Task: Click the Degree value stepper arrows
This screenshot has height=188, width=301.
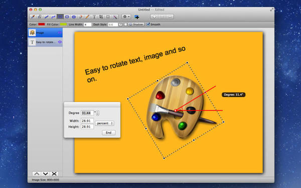Action: pyautogui.click(x=98, y=113)
